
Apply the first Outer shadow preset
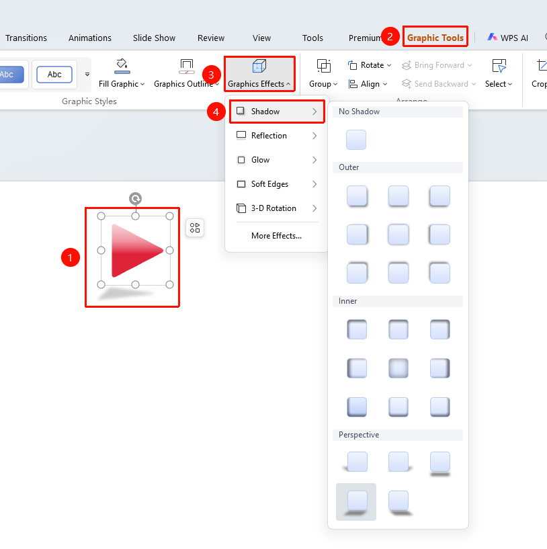(357, 196)
